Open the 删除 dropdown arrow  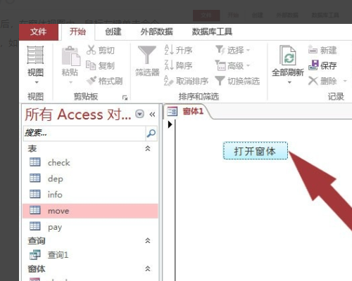point(345,81)
